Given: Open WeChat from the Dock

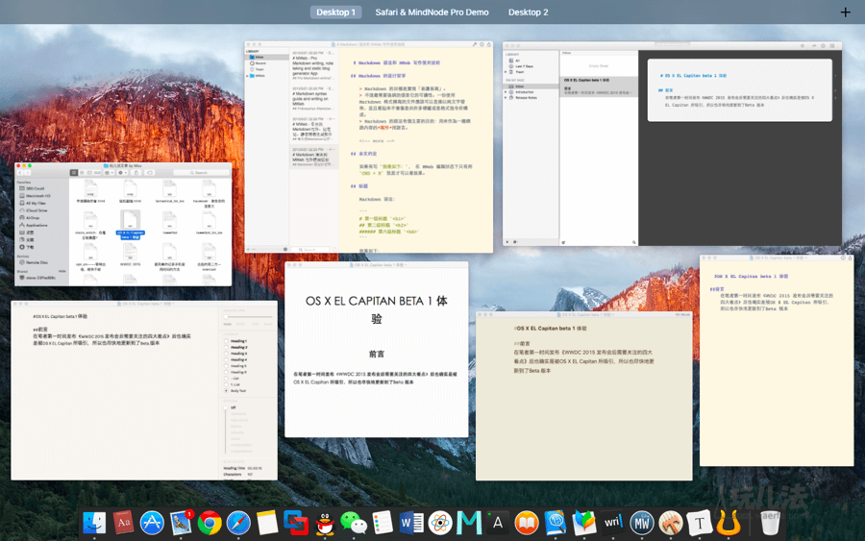Looking at the screenshot, I should tap(354, 523).
